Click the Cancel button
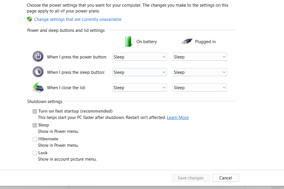 click(226, 178)
